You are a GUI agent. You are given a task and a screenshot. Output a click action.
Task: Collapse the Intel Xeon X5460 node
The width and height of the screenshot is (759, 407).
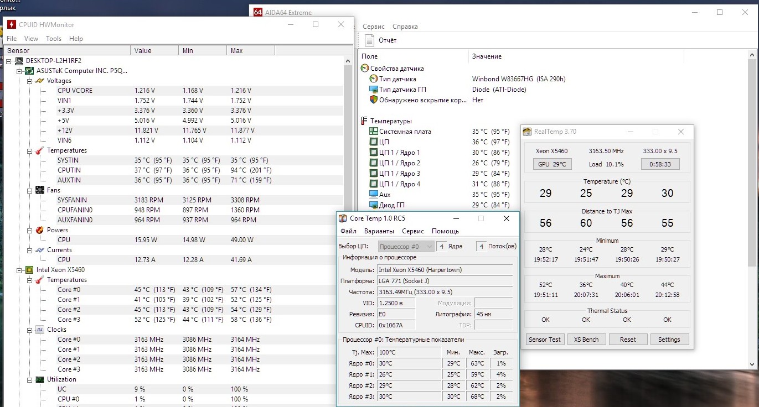[x=20, y=270]
